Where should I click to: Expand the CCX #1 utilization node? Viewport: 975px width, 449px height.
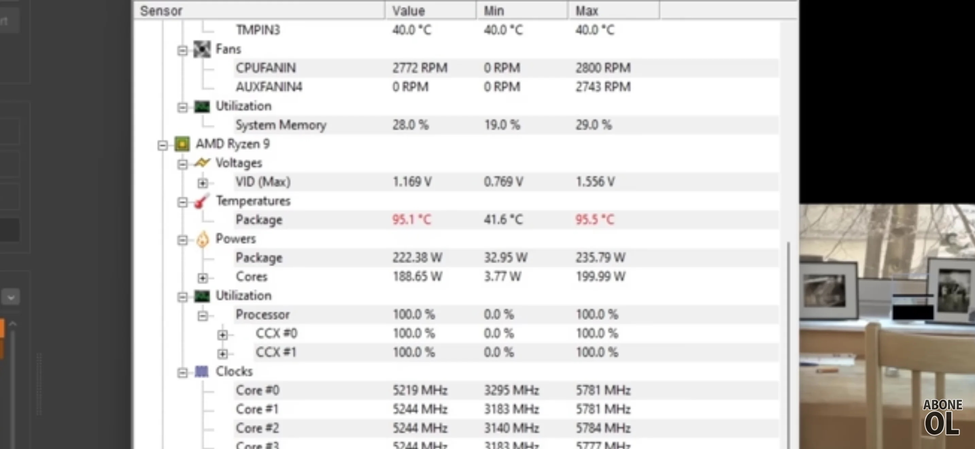pyautogui.click(x=222, y=354)
